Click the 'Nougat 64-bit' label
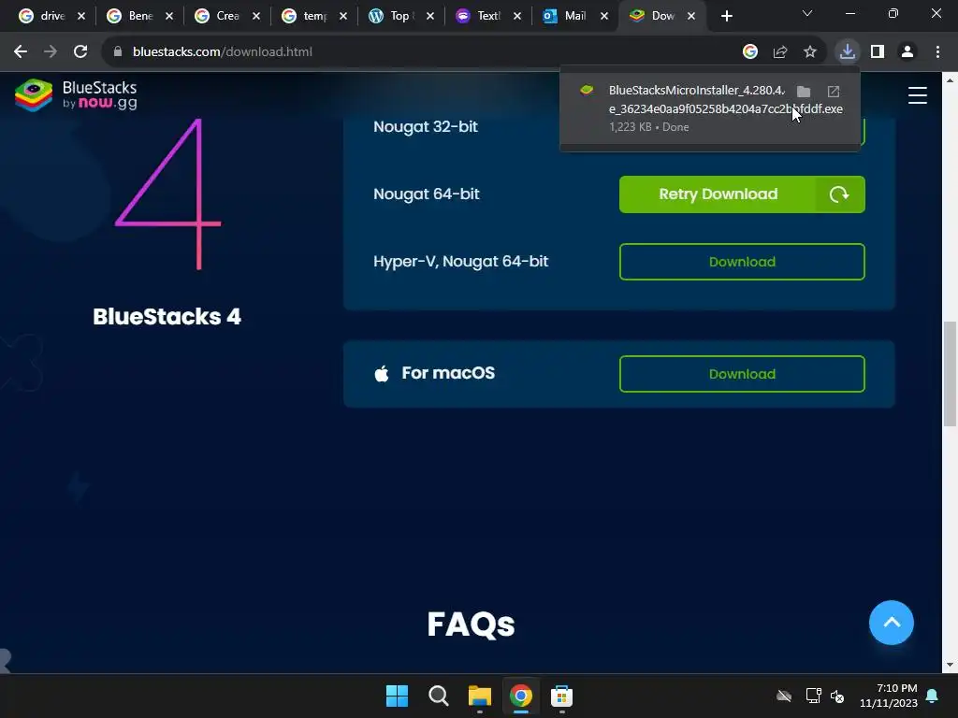Viewport: 958px width, 718px height. [427, 194]
